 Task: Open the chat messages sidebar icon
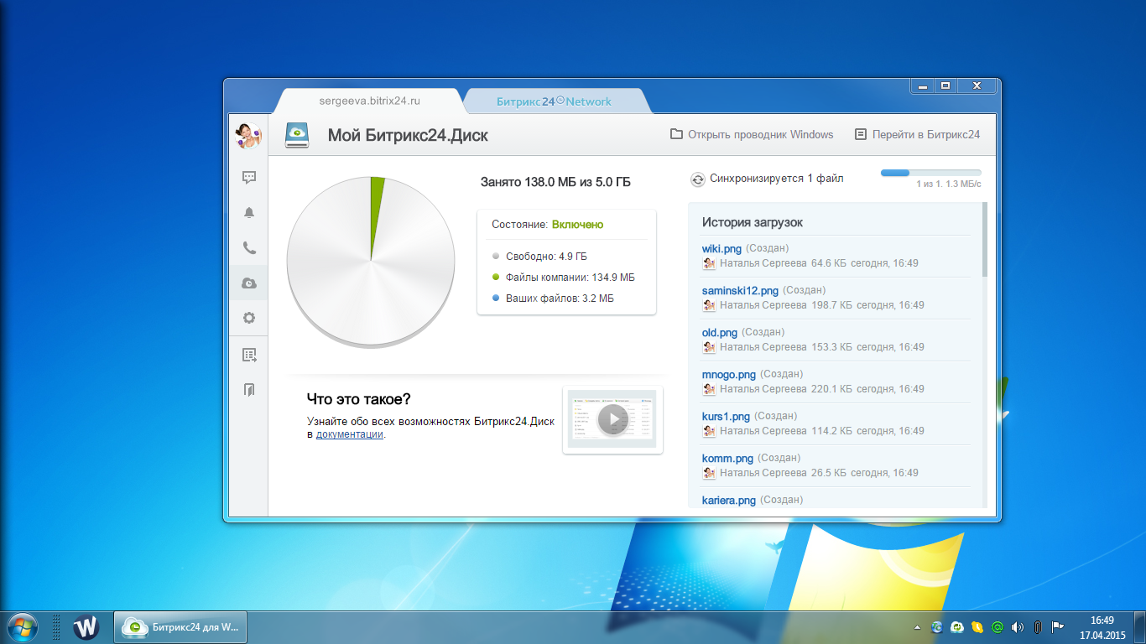coord(249,178)
